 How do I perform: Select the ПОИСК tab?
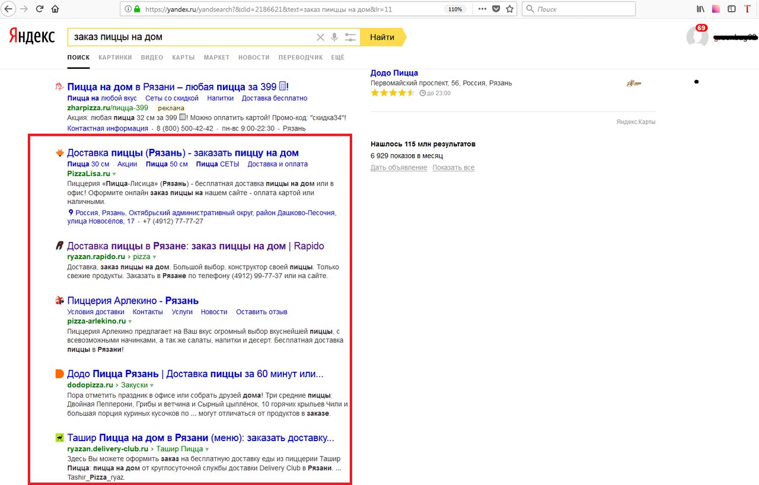[x=78, y=58]
